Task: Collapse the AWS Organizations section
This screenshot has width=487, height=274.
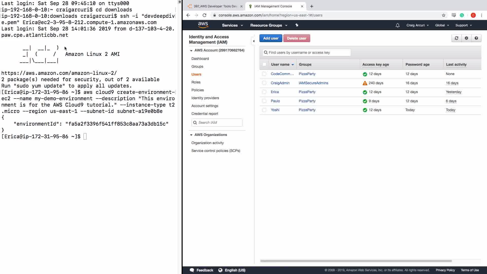Action: tap(191, 135)
